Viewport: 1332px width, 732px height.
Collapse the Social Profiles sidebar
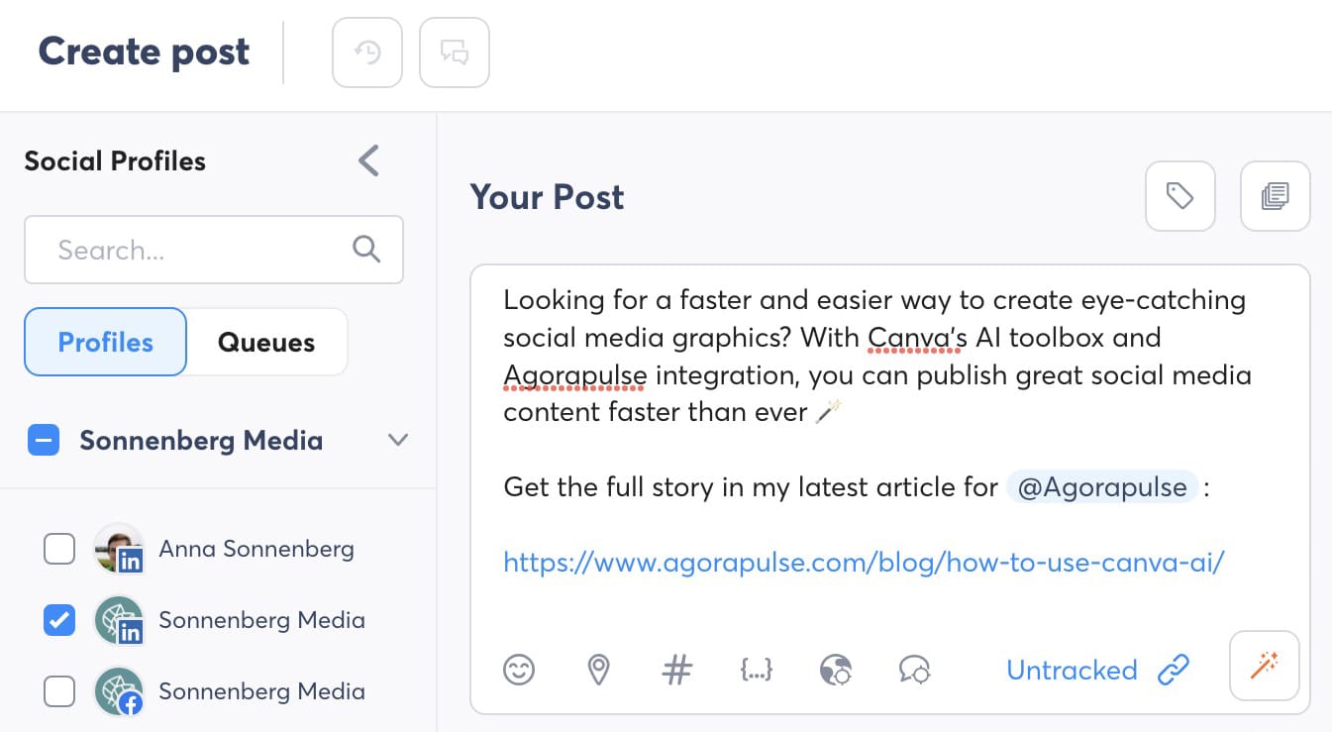pyautogui.click(x=368, y=160)
